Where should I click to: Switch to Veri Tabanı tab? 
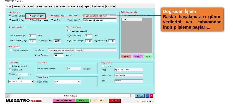click(x=28, y=6)
